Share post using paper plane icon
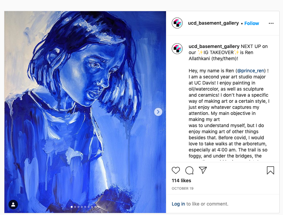The height and width of the screenshot is (215, 283). coord(203,170)
